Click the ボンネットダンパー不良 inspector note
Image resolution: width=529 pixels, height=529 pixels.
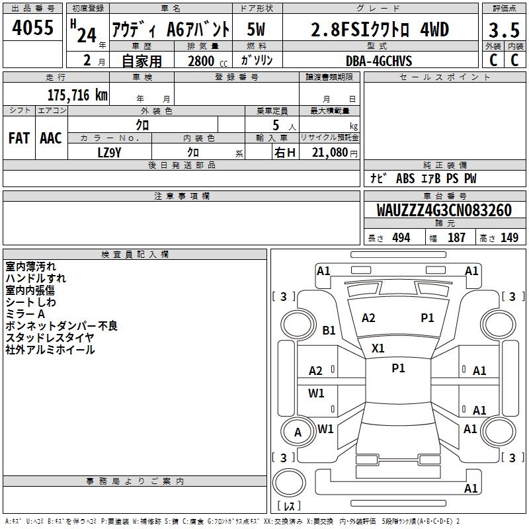click(61, 325)
